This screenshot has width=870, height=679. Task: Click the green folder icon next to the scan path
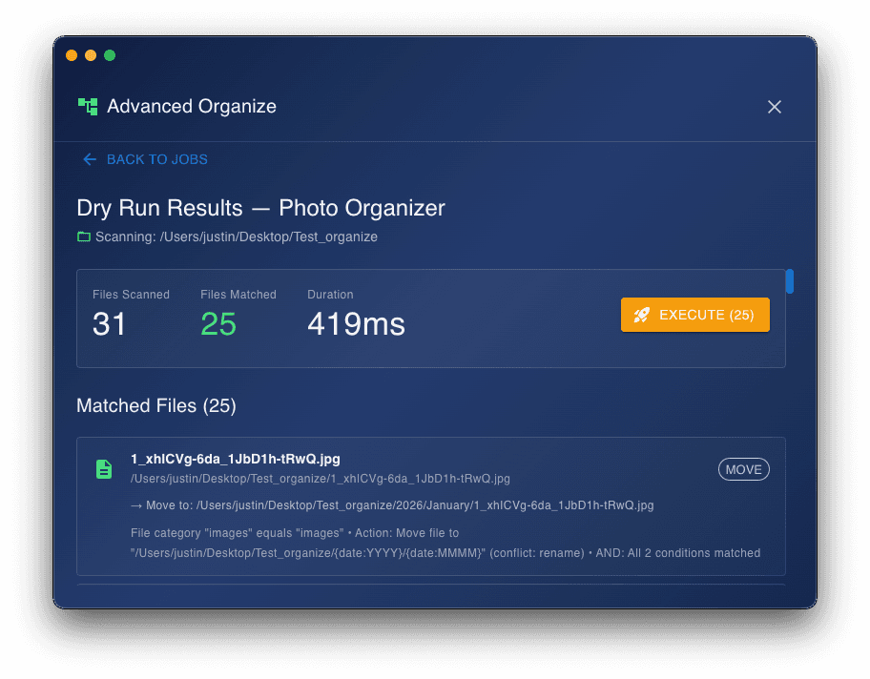pyautogui.click(x=83, y=237)
